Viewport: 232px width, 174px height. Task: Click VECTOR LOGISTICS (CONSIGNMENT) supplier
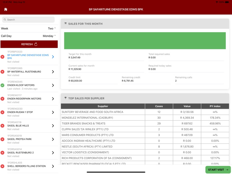[x=85, y=152]
